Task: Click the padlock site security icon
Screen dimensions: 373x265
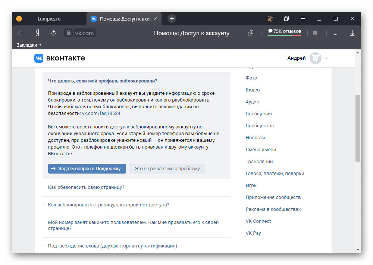Action: (x=69, y=33)
